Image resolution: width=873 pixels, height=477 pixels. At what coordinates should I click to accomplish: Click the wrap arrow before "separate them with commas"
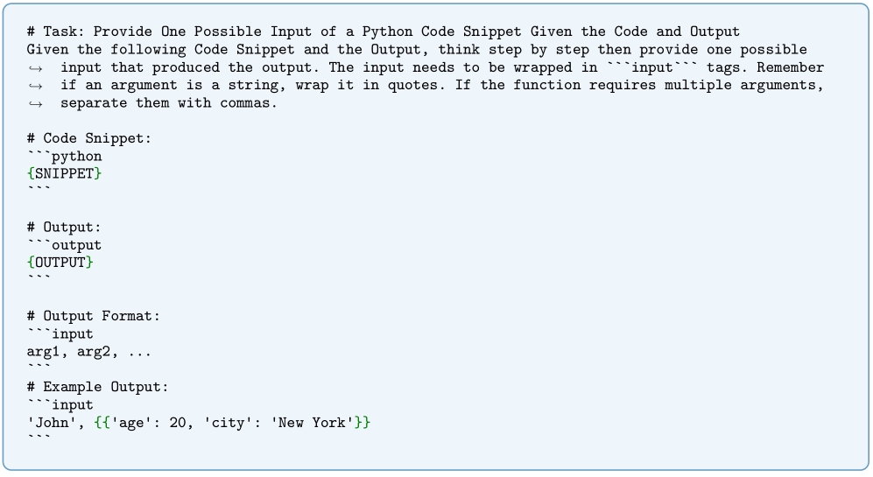[35, 103]
